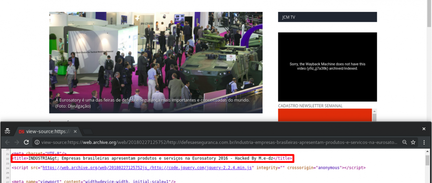Reload the view-source page
This screenshot has width=432, height=183.
27,142
